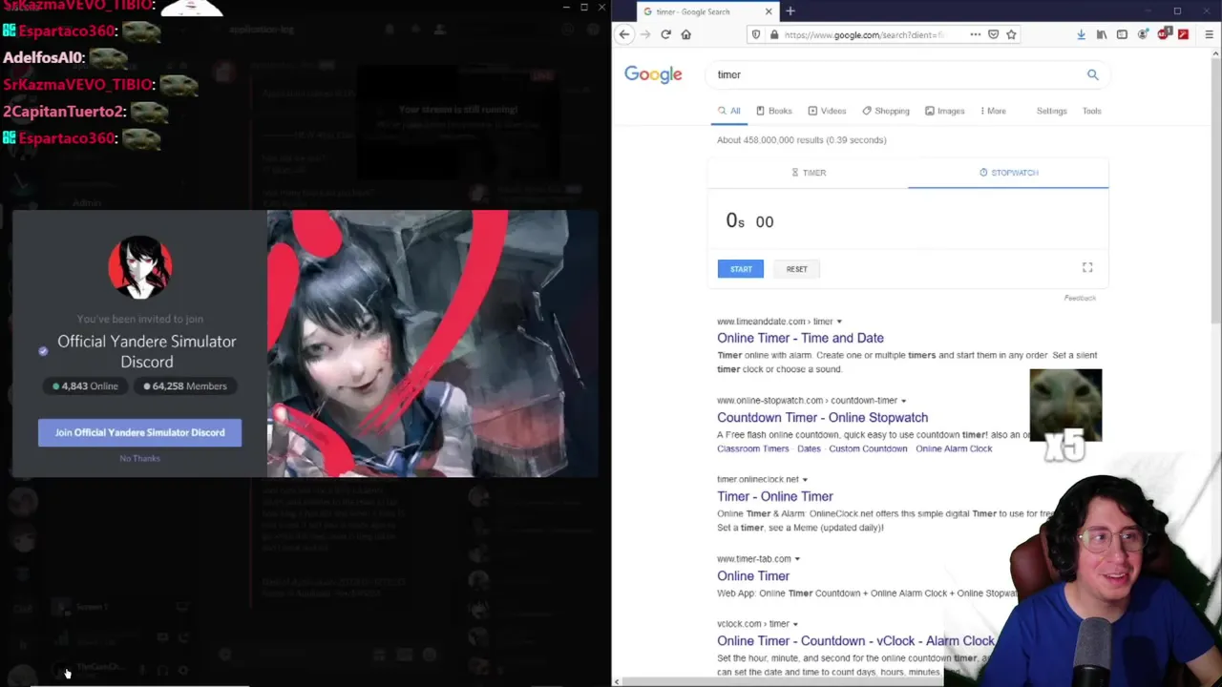The image size is (1222, 687).
Task: Expand online-stopwatch.com result dropdown arrow
Action: (x=903, y=401)
